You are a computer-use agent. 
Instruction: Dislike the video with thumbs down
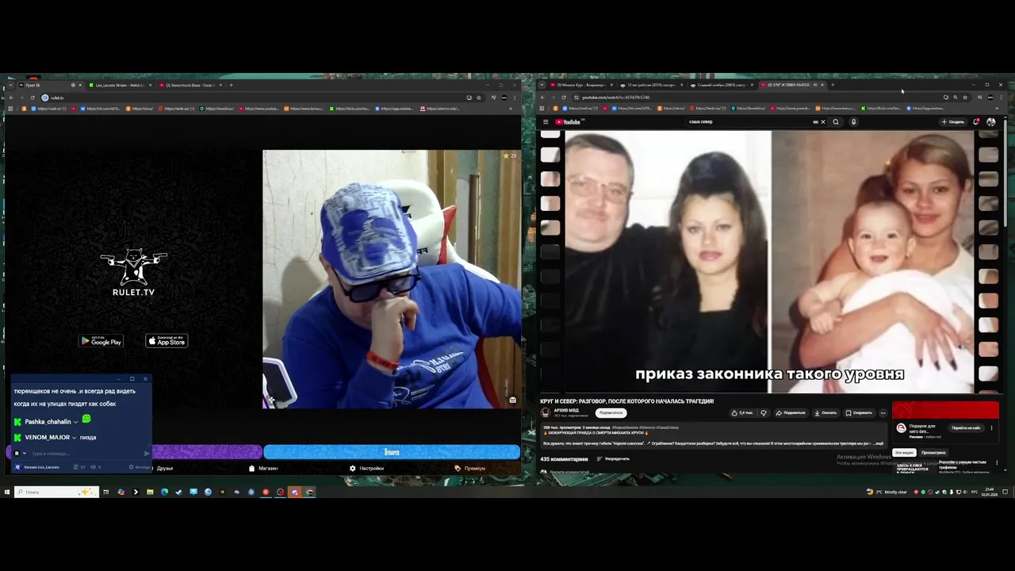click(x=764, y=412)
